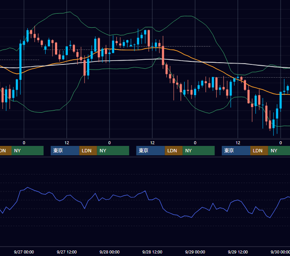Click the hour label 12 above 9/28 12:00
This screenshot has width=290, height=256.
click(x=152, y=143)
